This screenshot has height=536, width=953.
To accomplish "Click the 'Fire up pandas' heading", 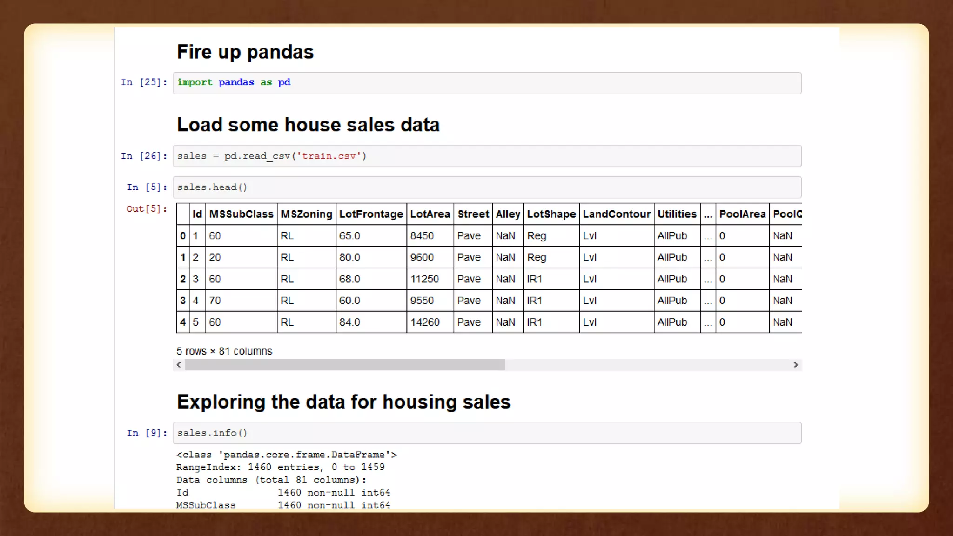I will pos(245,52).
